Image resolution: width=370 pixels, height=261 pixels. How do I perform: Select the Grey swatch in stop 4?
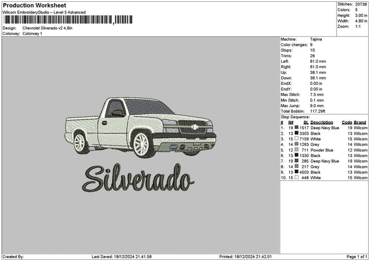[297, 144]
